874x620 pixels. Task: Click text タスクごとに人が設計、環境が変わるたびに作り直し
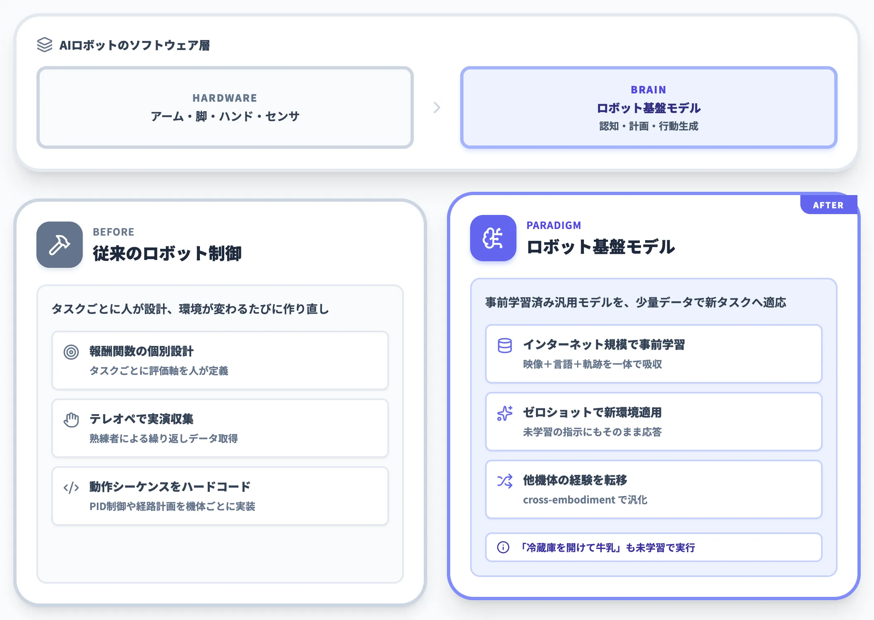click(x=190, y=309)
